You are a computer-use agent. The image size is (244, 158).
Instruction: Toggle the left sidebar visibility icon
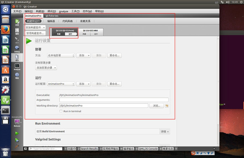click(26, 149)
